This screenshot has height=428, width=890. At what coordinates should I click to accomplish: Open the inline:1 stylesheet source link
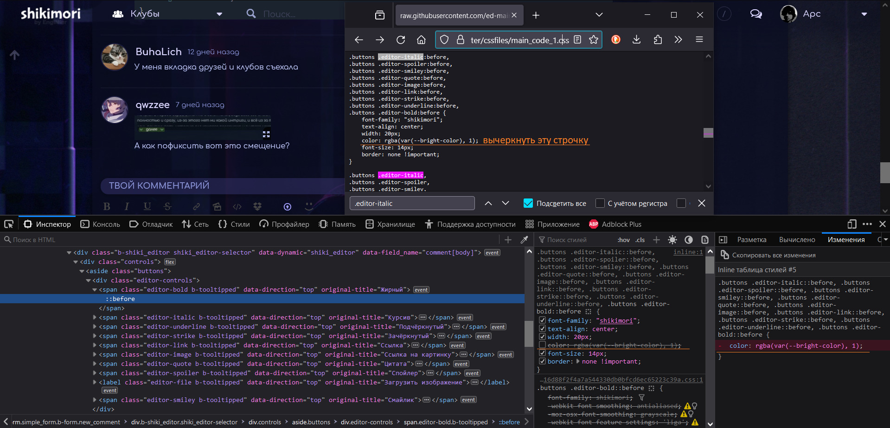pos(688,252)
